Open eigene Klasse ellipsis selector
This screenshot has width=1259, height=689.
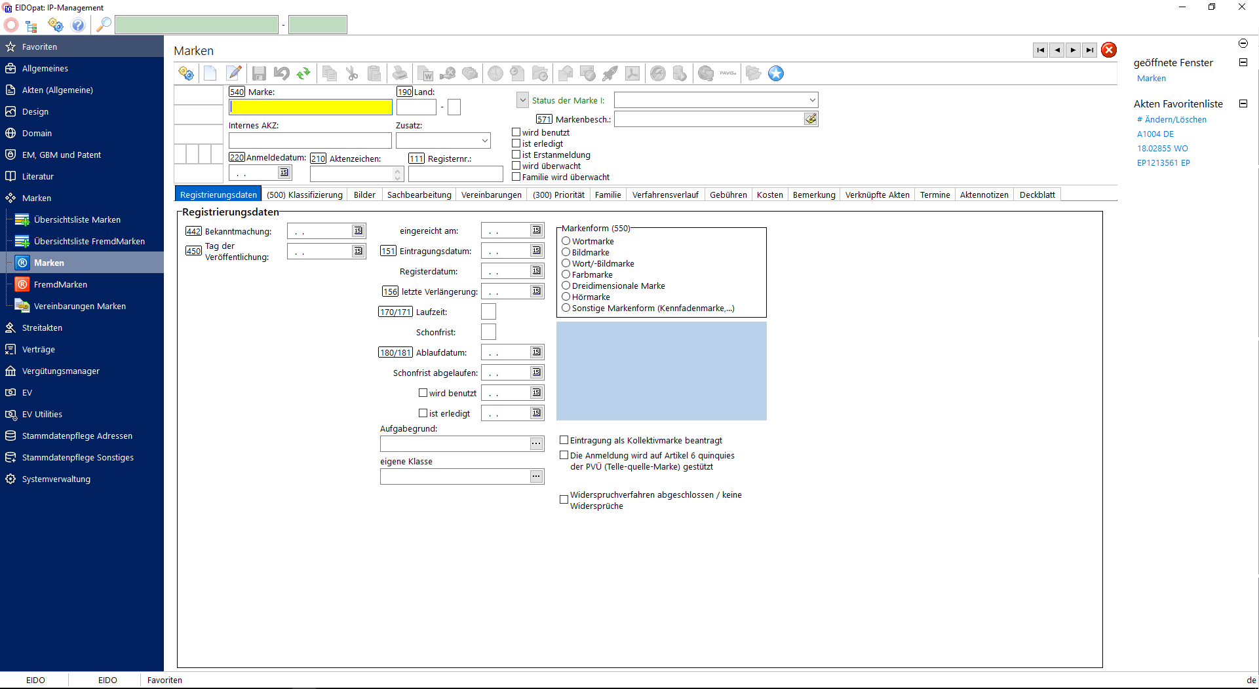[x=537, y=477]
